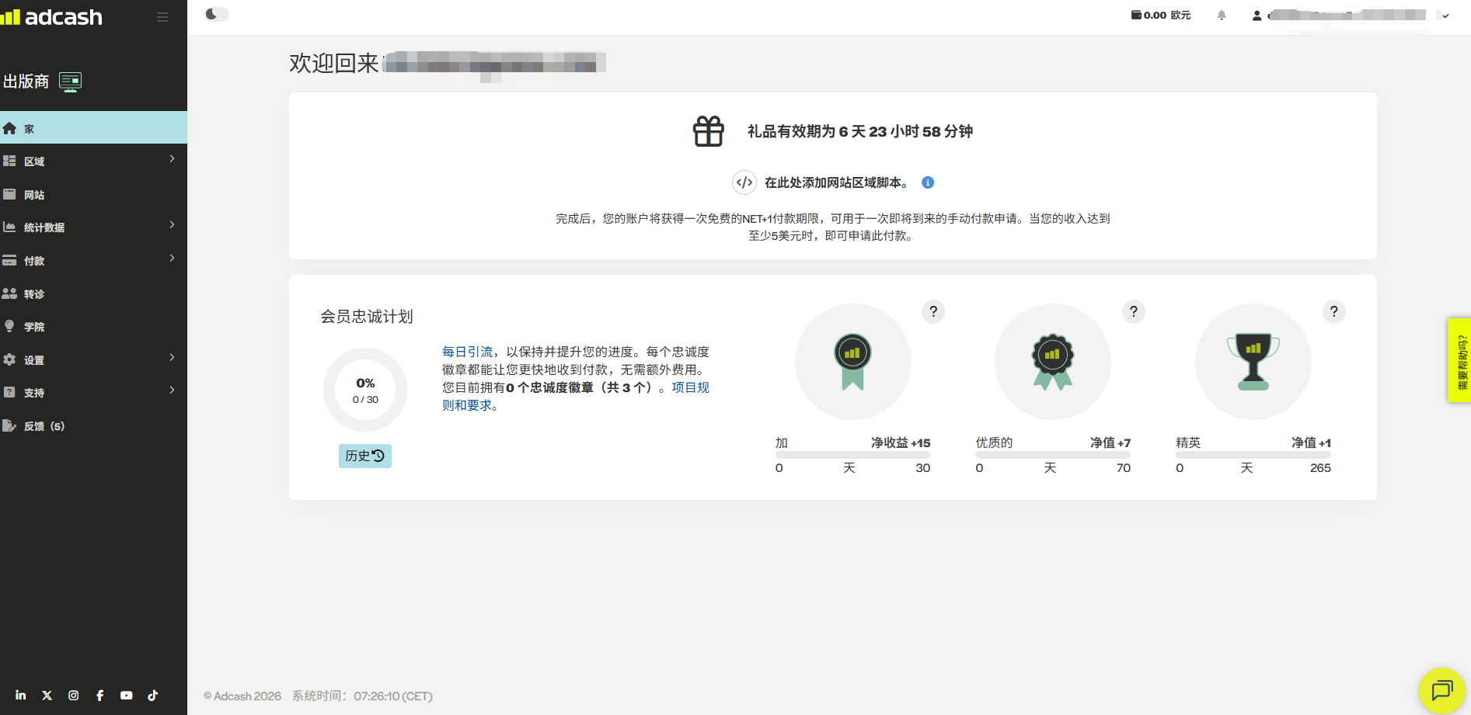Click the 历史 button
Image resolution: width=1471 pixels, height=715 pixels.
(364, 456)
